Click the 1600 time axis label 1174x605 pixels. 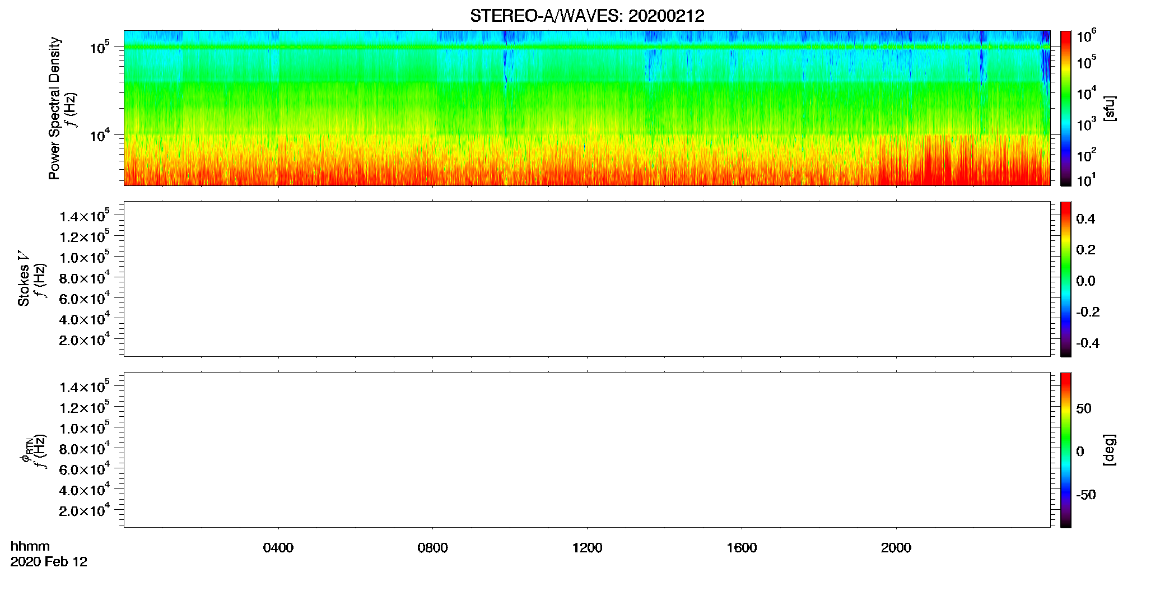click(x=742, y=548)
